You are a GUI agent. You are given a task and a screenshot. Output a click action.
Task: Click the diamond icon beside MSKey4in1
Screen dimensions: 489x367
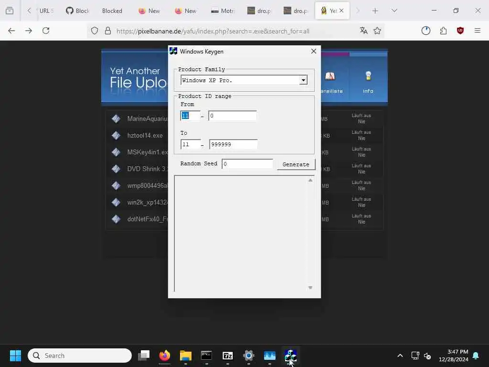pos(116,152)
